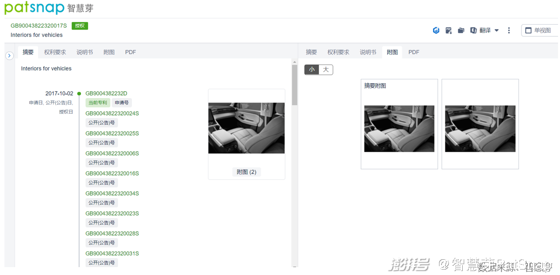Click the 附图 (2) button
560x275 pixels.
(x=246, y=172)
